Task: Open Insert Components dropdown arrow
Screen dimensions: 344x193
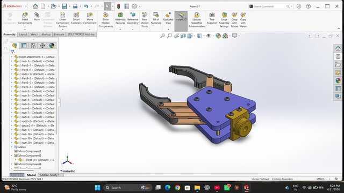Action: click(25, 29)
